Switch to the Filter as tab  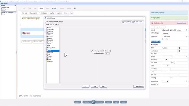click(x=57, y=24)
